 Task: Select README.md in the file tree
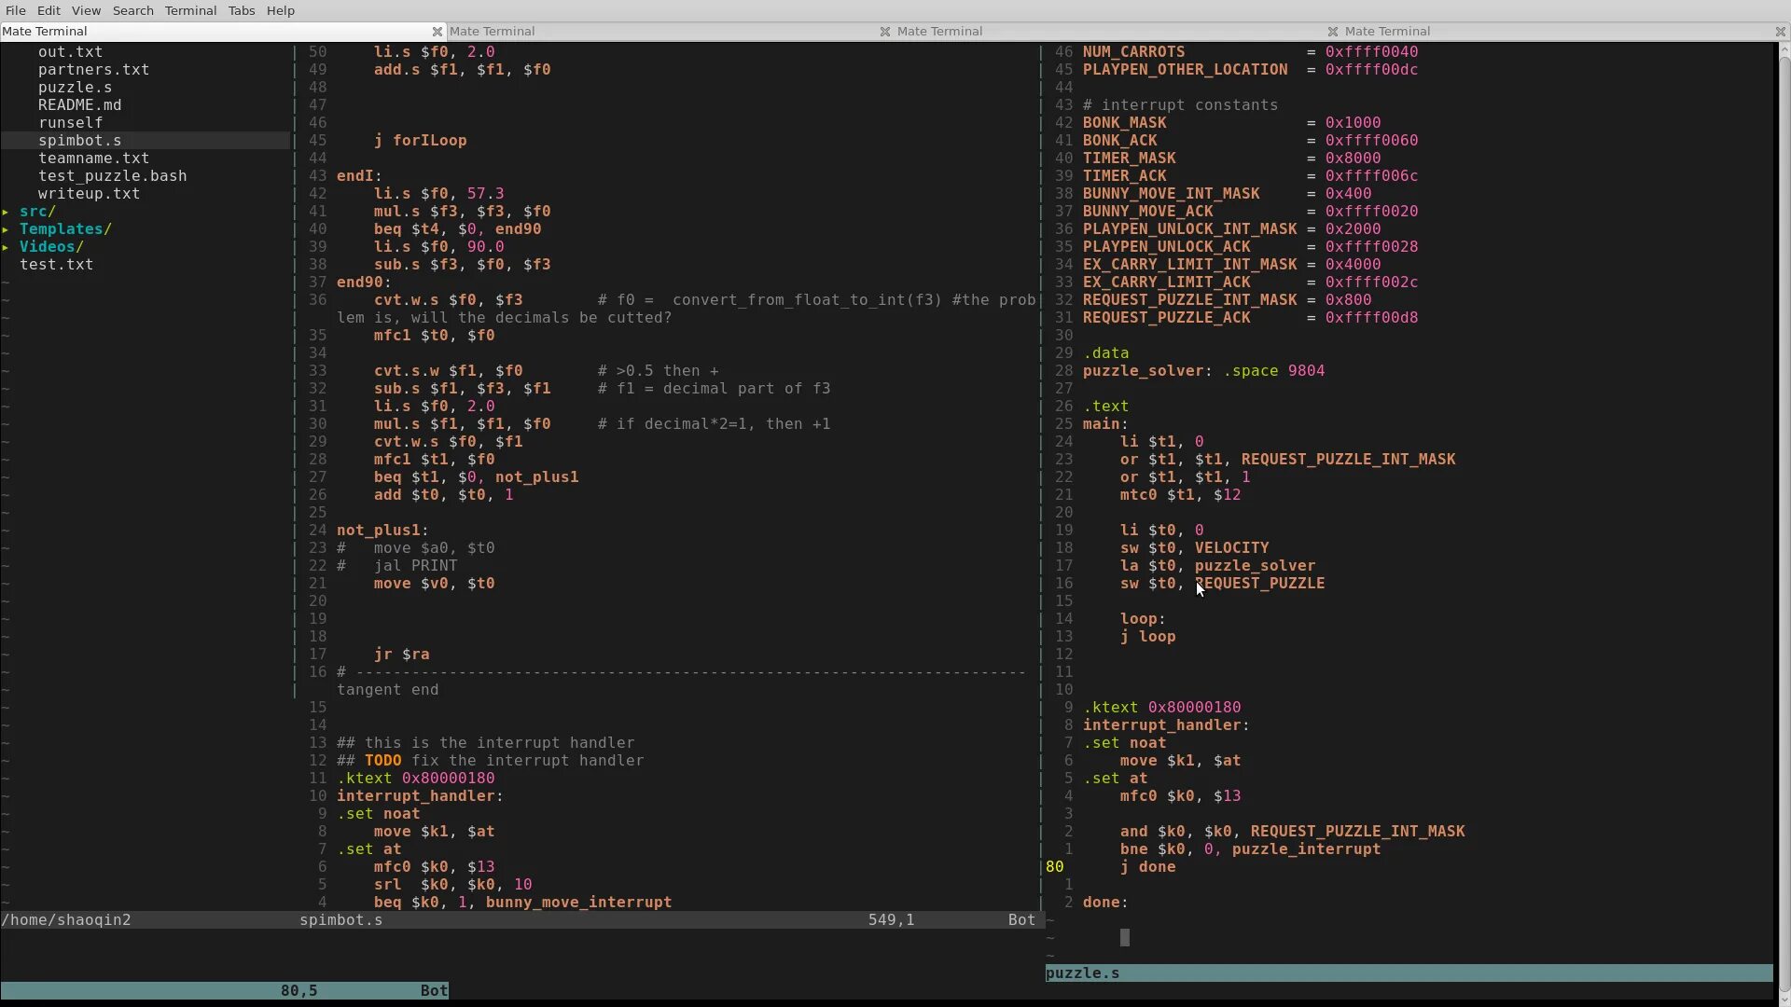pos(79,105)
